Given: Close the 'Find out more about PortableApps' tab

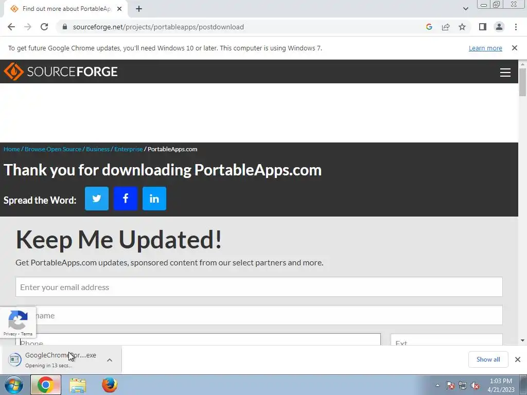Looking at the screenshot, I should point(119,9).
